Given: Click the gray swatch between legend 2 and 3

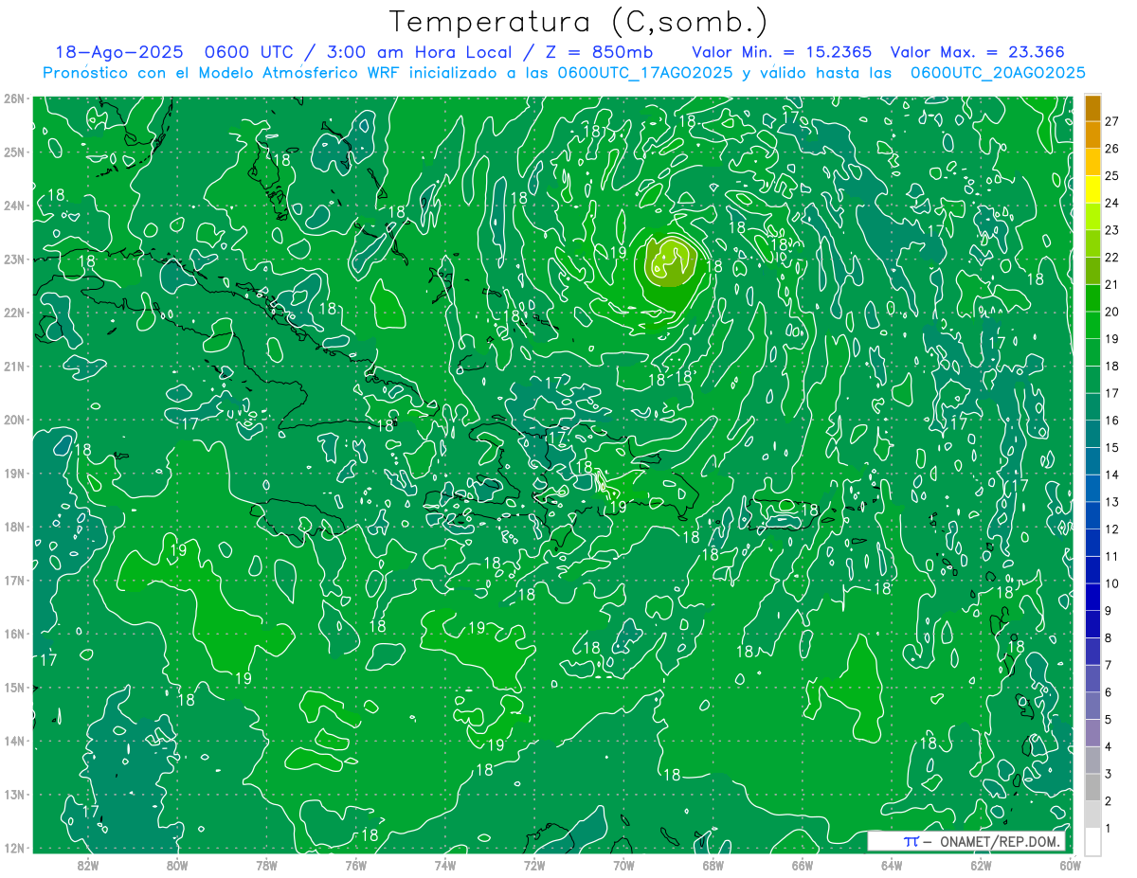Looking at the screenshot, I should coord(1092,787).
